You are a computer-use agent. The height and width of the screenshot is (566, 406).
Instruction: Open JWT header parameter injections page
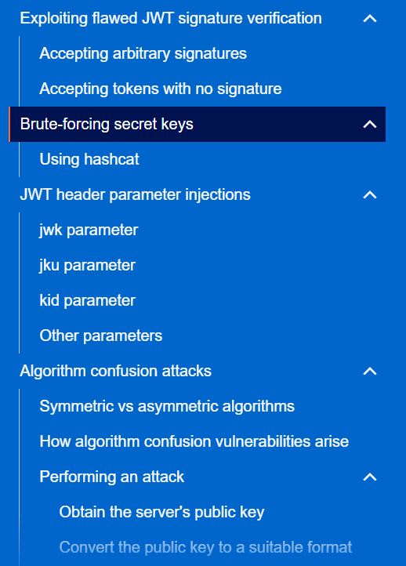coord(135,195)
